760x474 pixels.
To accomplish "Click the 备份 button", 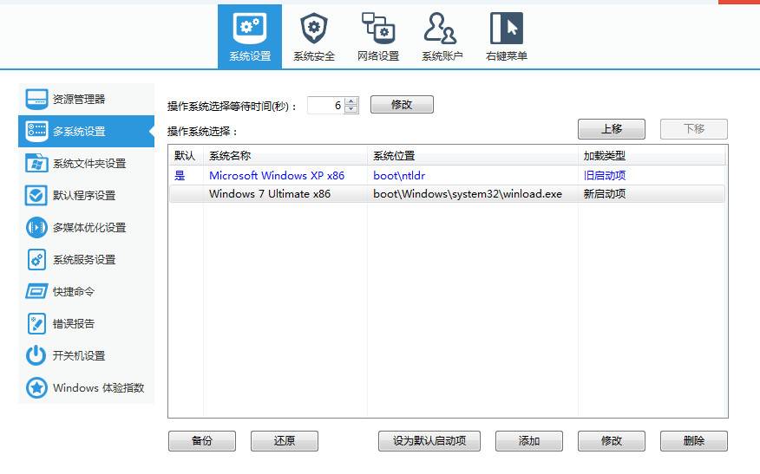I will [202, 440].
